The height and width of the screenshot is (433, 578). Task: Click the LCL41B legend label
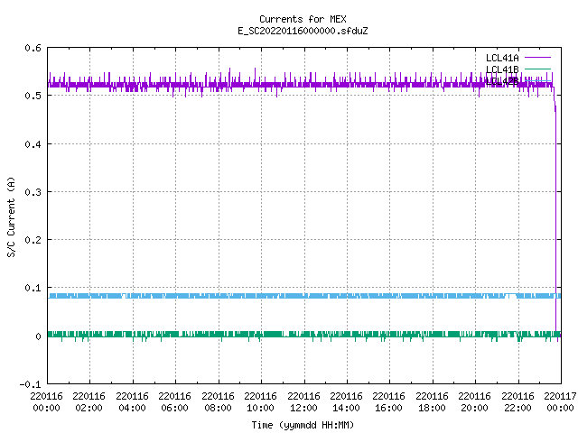coord(502,69)
